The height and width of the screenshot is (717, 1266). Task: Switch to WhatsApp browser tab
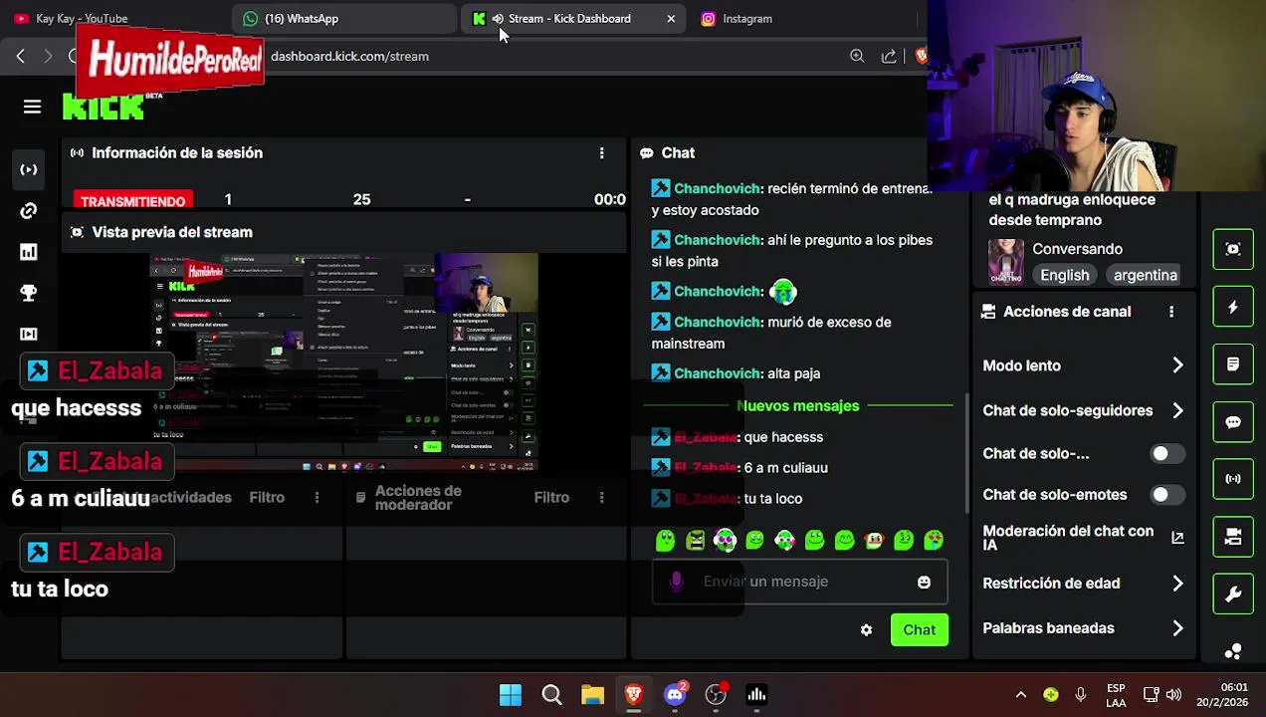pyautogui.click(x=345, y=18)
